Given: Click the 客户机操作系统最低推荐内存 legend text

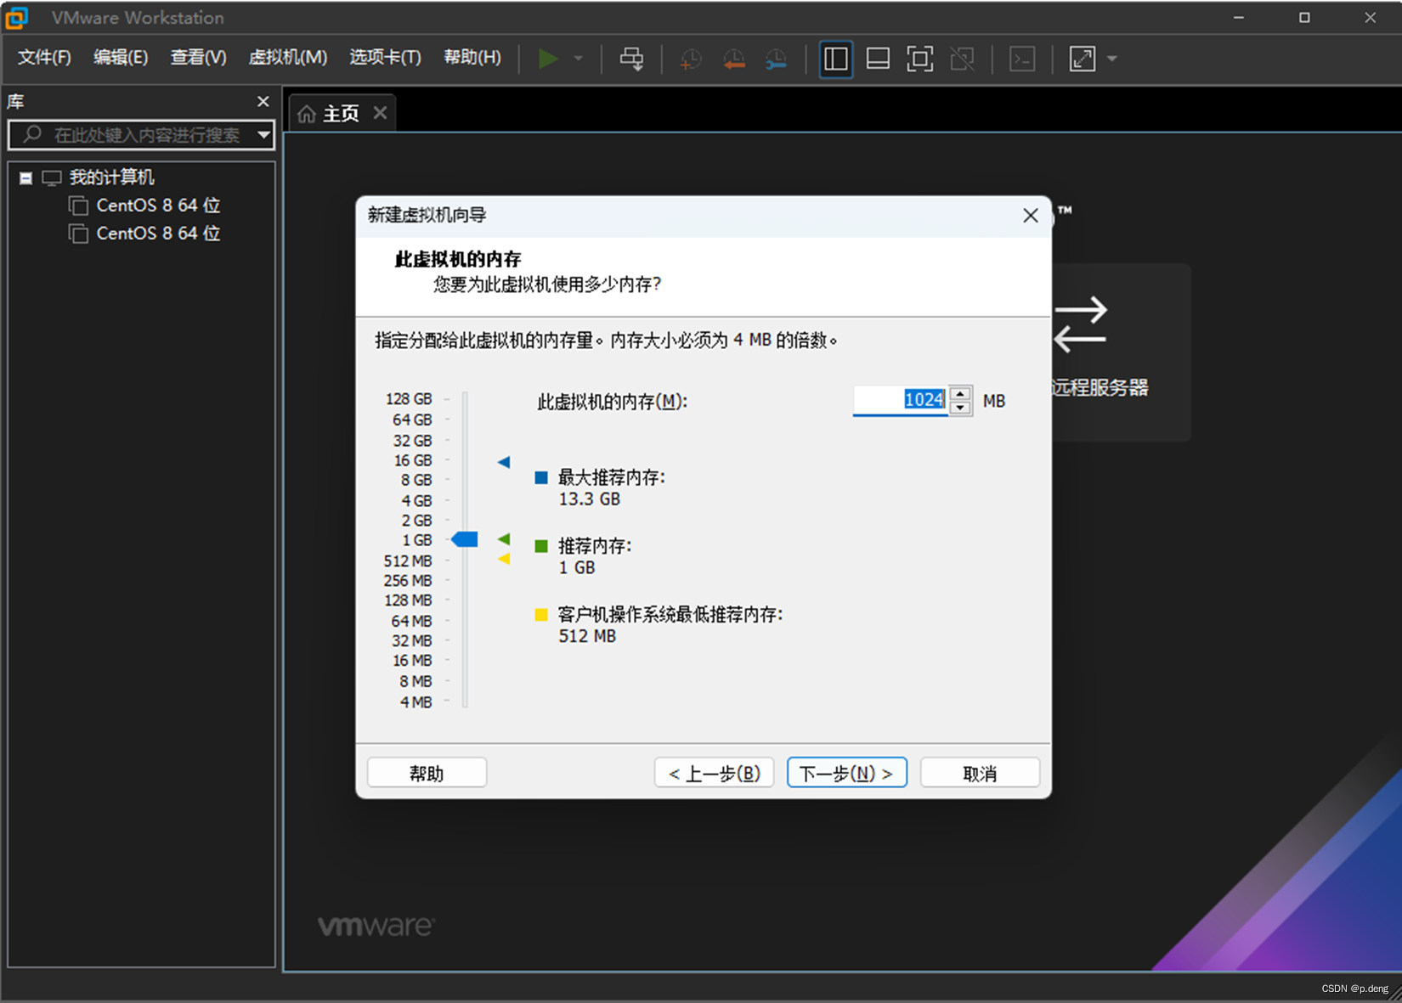Looking at the screenshot, I should click(x=670, y=614).
